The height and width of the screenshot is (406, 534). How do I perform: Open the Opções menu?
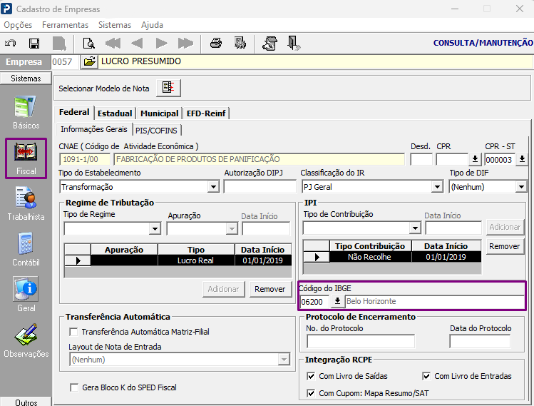point(18,25)
